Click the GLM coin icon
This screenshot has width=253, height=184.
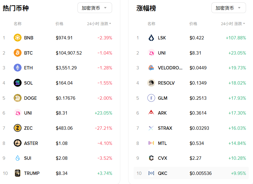click(x=151, y=98)
